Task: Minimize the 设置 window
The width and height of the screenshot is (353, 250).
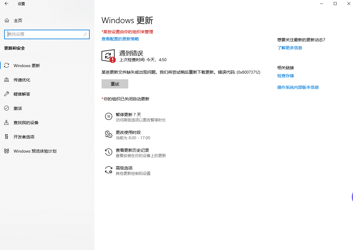Action: click(x=322, y=4)
